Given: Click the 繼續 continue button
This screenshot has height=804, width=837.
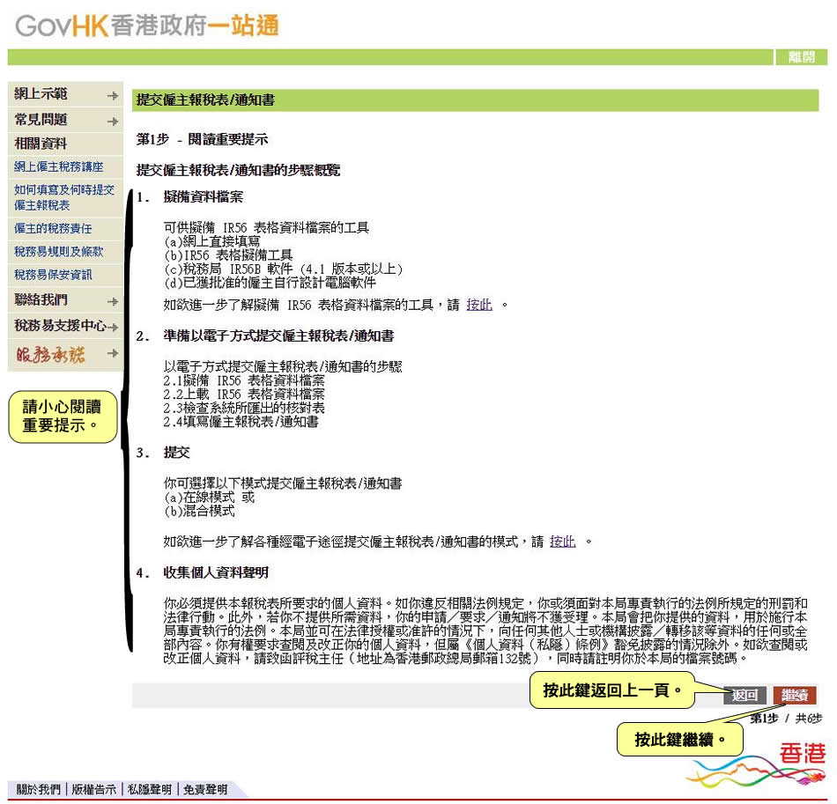Looking at the screenshot, I should [x=795, y=695].
